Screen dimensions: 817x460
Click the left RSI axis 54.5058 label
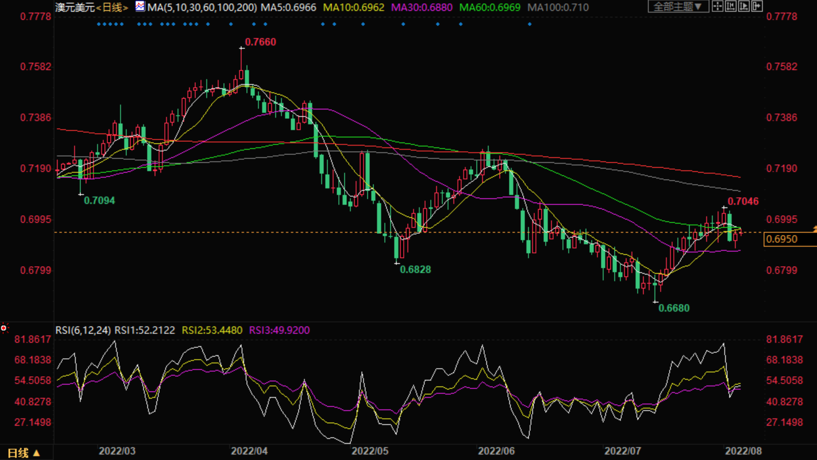pos(33,381)
